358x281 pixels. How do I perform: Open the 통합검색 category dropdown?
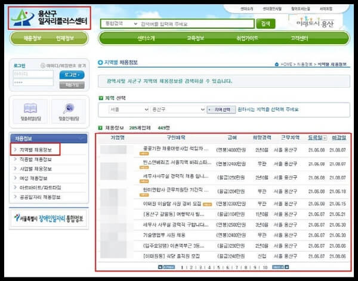tap(121, 23)
